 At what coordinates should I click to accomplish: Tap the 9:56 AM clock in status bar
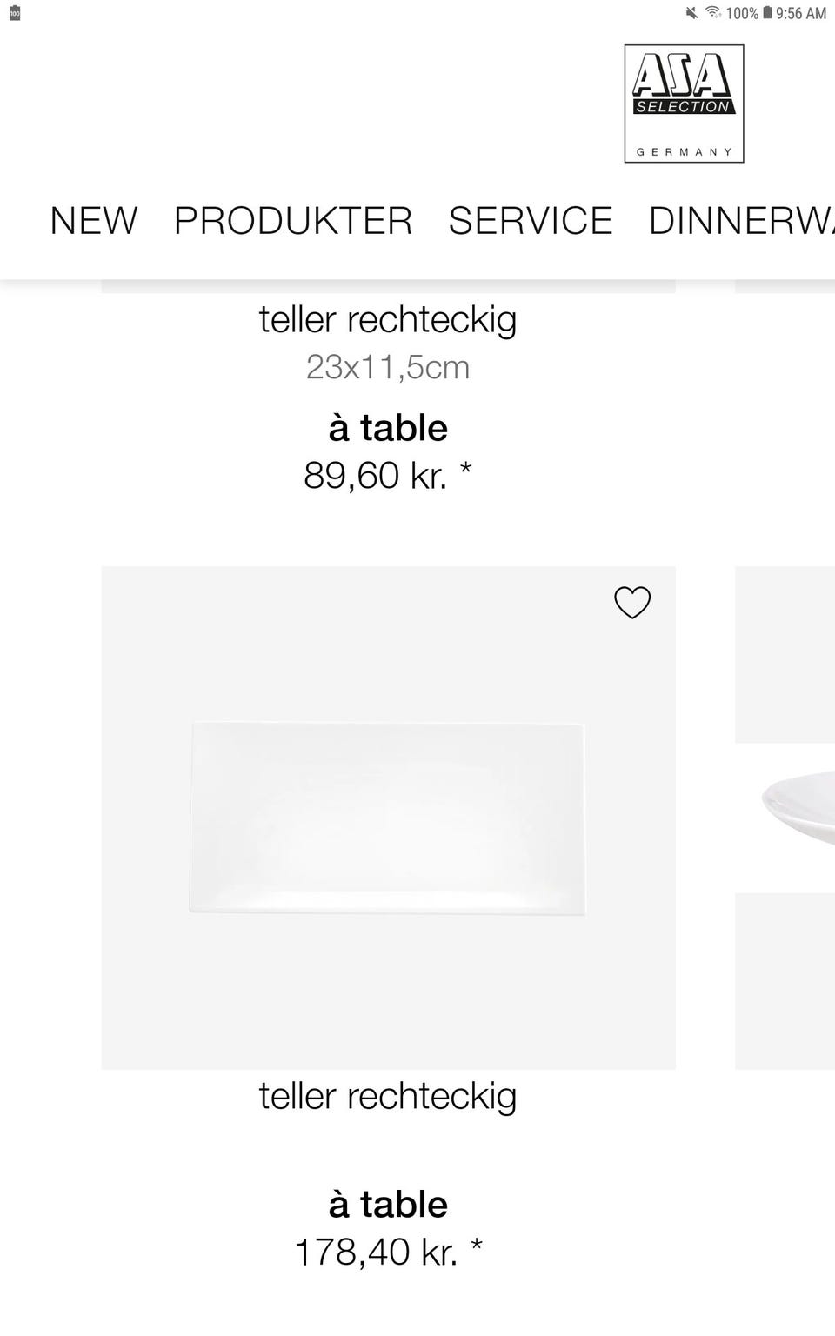coord(801,13)
